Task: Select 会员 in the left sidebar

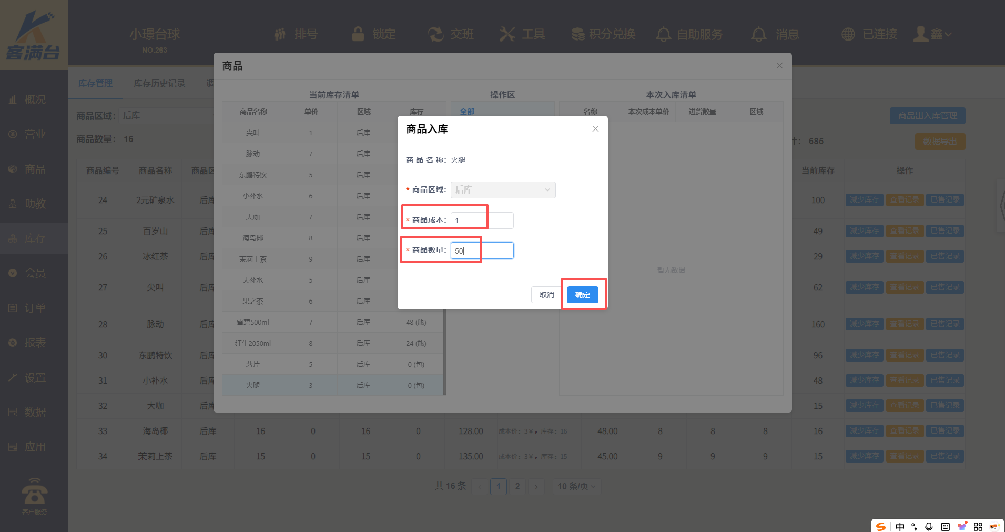Action: pos(34,273)
